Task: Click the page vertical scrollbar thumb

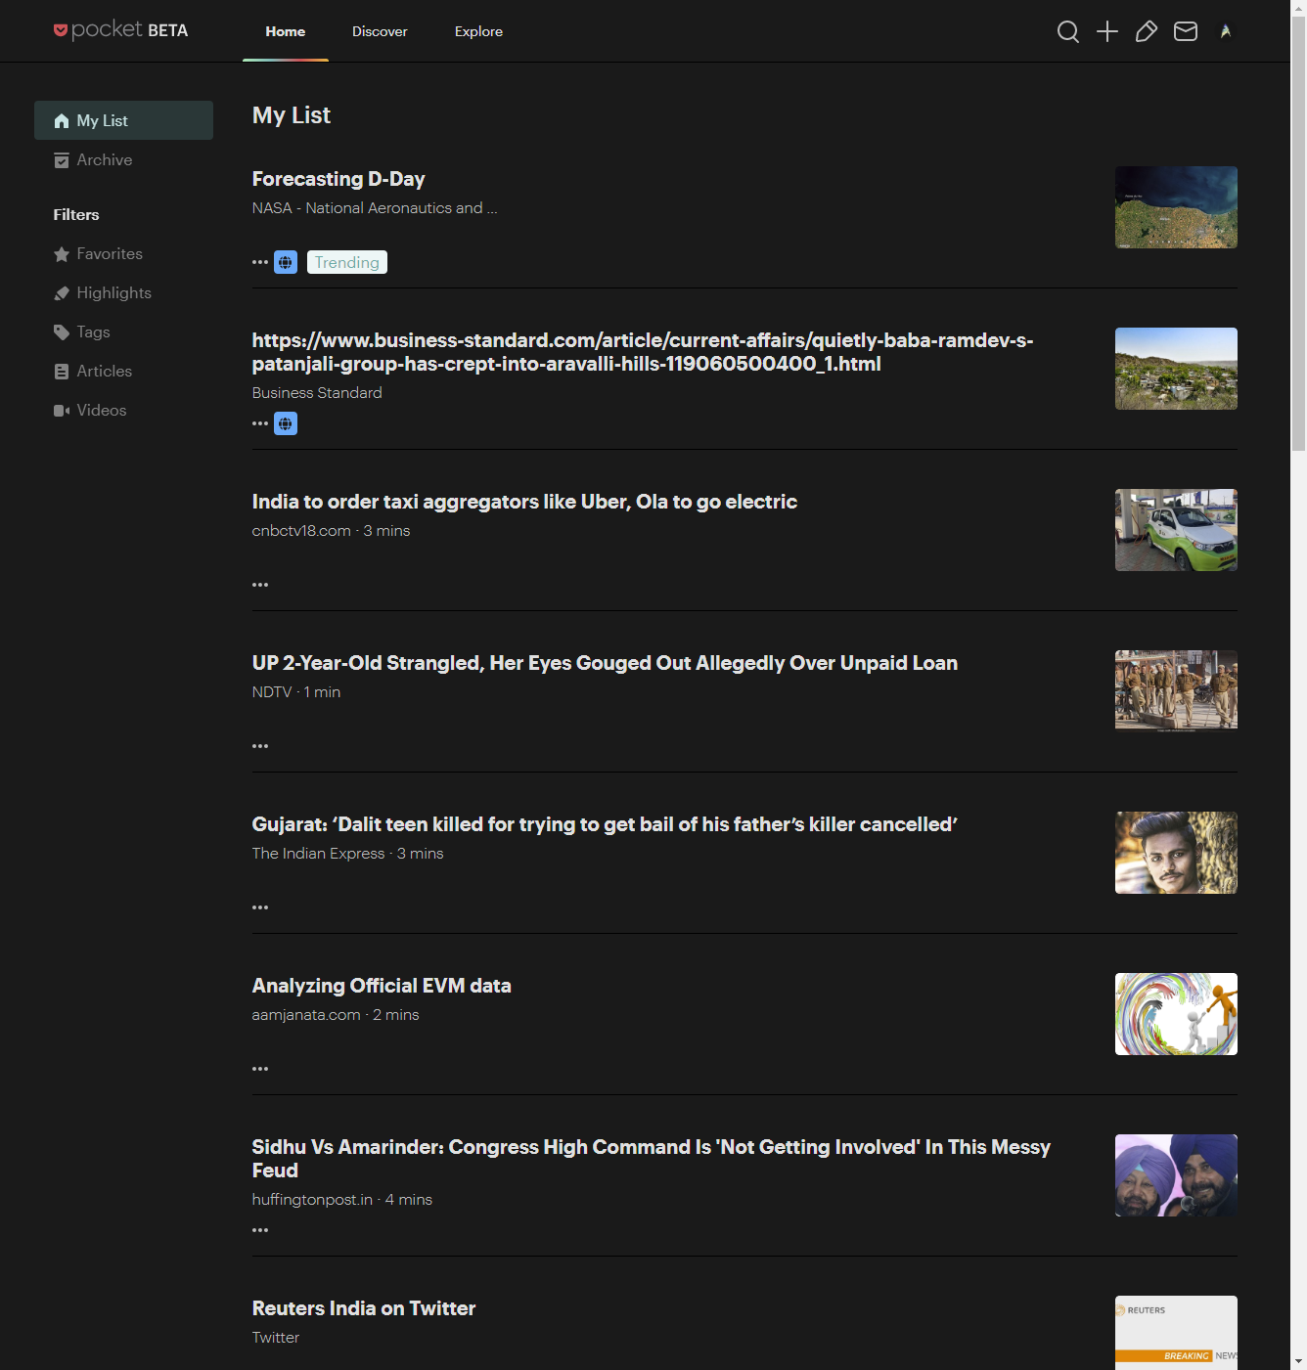Action: pyautogui.click(x=1298, y=233)
